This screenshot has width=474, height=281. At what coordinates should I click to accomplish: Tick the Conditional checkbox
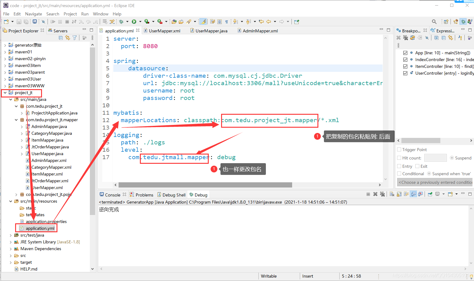399,174
